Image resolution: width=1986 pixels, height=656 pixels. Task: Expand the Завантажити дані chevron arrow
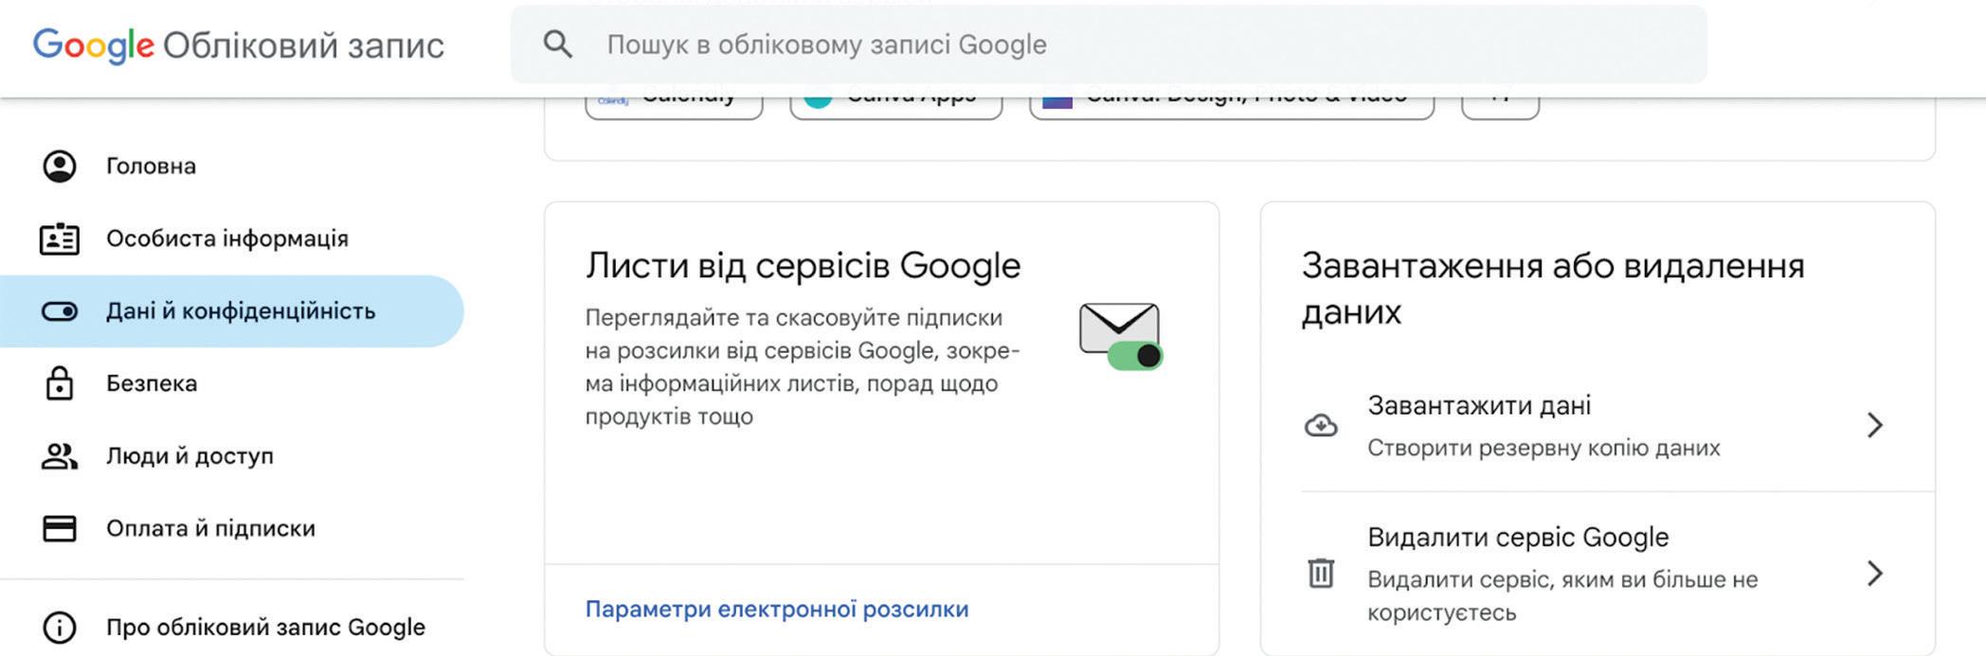(1874, 425)
